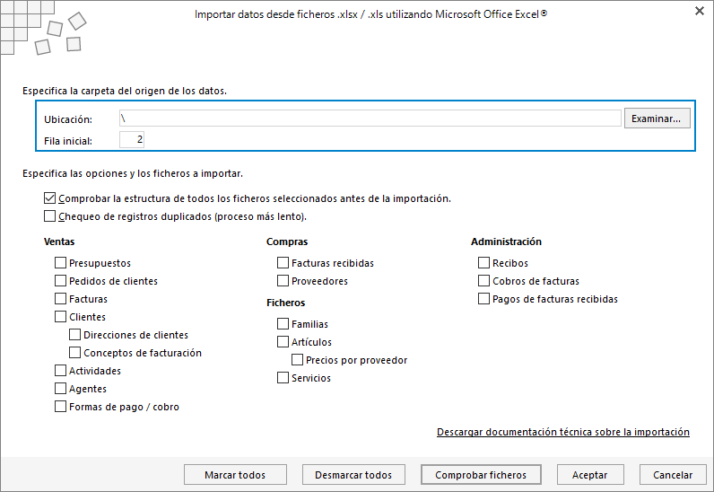714x492 pixels.
Task: Check the Servicios option
Action: (283, 378)
